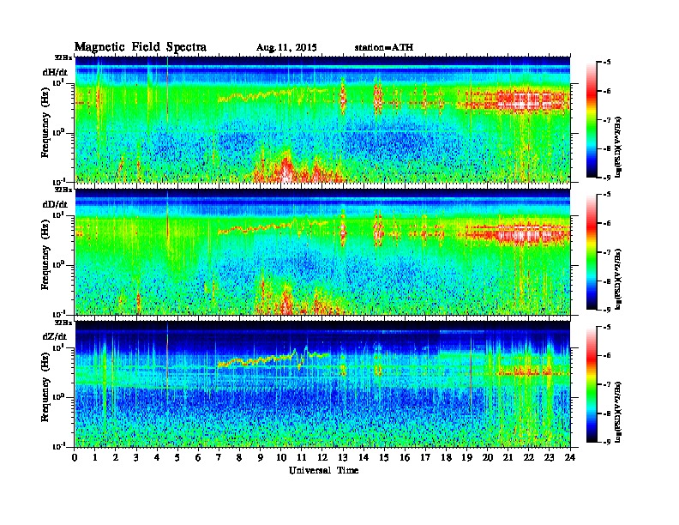The image size is (679, 525).
Task: Click the -7 label on dD/dt color bar
Action: pyautogui.click(x=607, y=252)
